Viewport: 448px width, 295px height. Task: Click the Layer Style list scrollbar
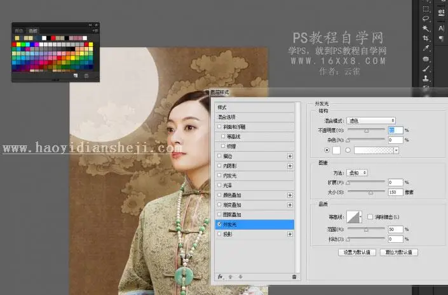point(298,187)
